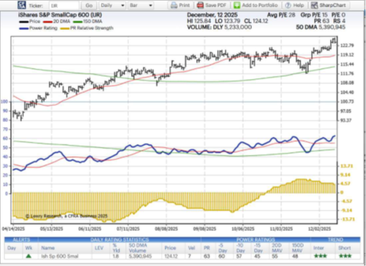Click the ALERTS table header

point(21,240)
